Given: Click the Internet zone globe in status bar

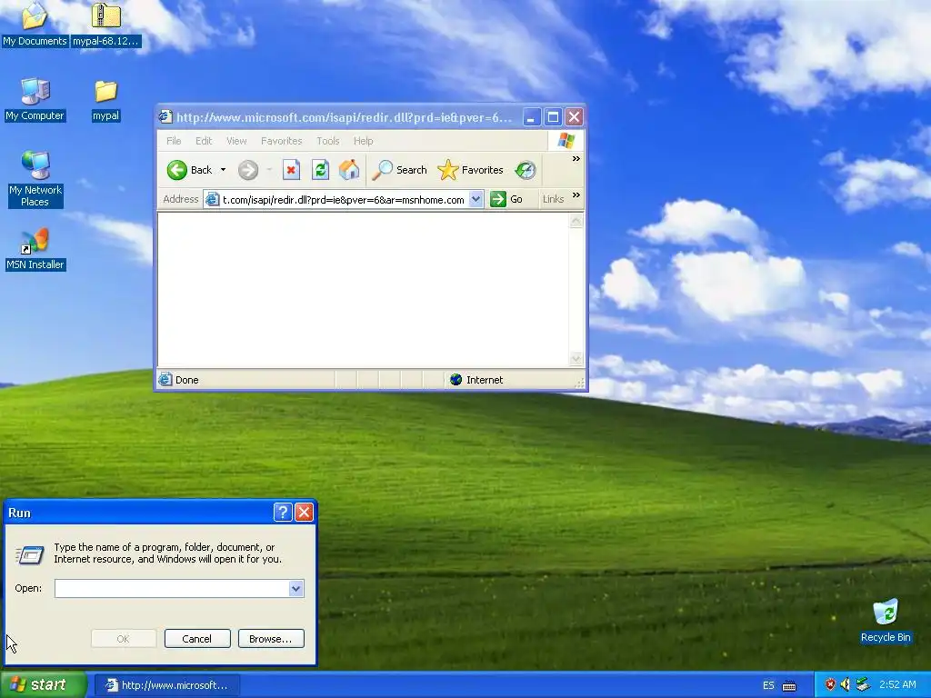Looking at the screenshot, I should [x=456, y=380].
